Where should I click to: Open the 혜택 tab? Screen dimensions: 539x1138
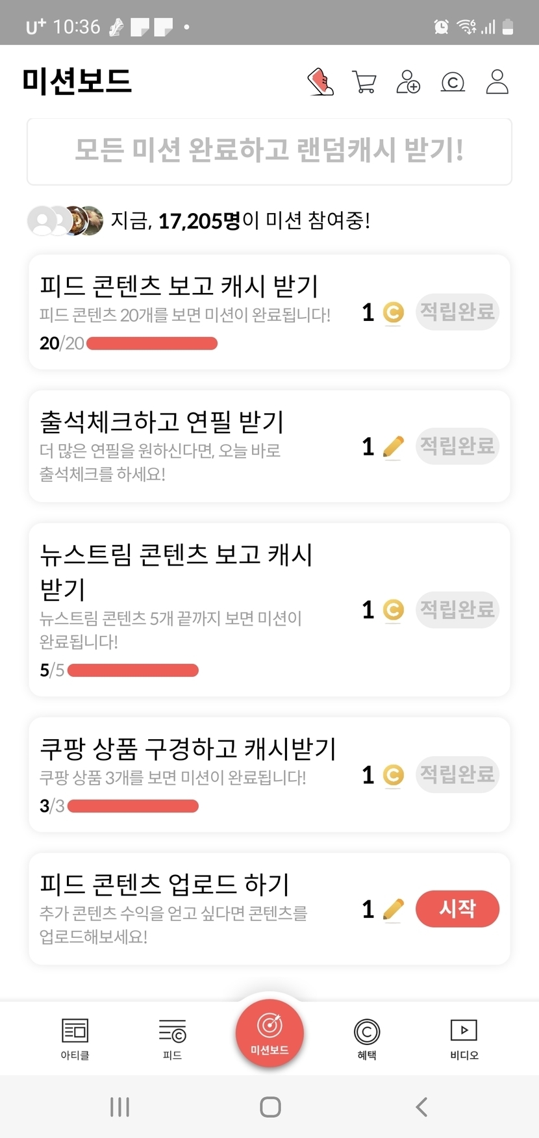(x=367, y=1038)
